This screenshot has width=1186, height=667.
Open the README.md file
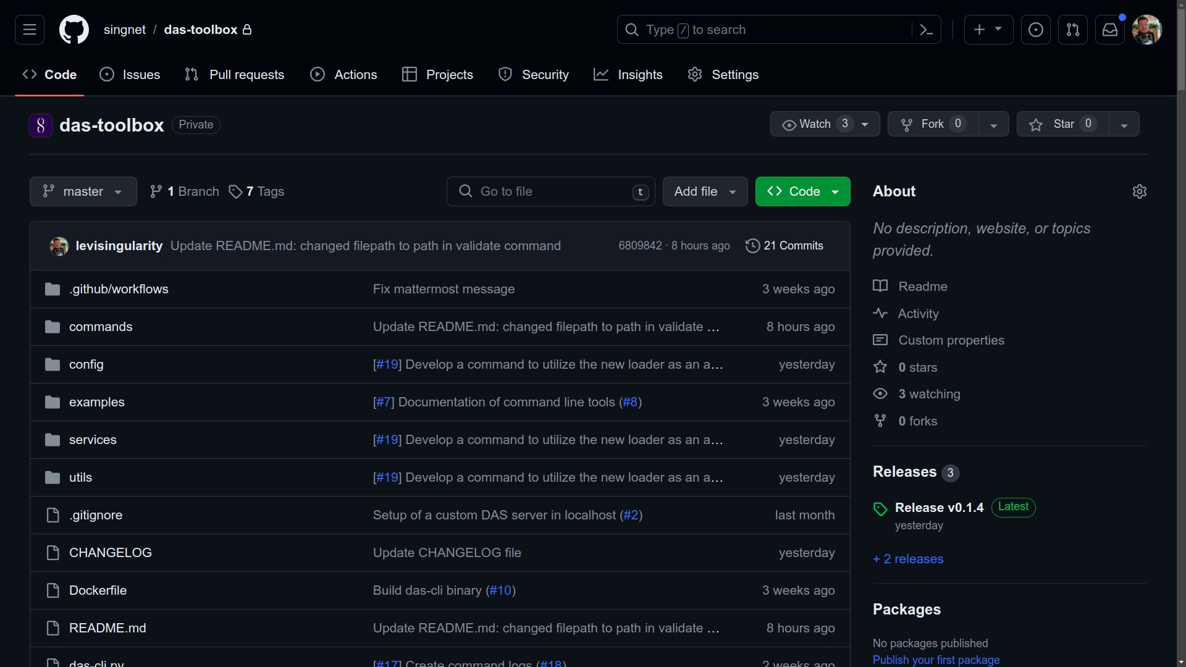pos(107,628)
